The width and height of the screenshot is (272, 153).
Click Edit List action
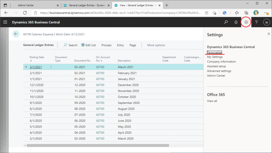tap(89, 45)
